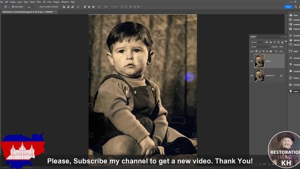Viewport: 300px width, 169px height.
Task: Open the Paths panel icon
Action: [x=291, y=51]
